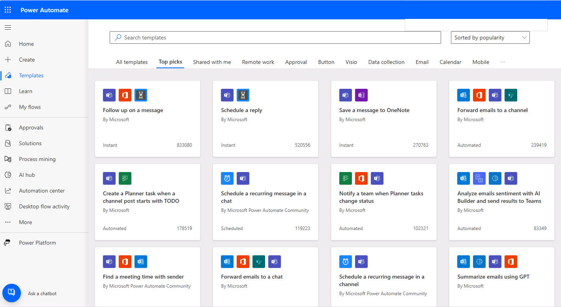Screen dimensions: 561x307
Task: Open the app launcher waffle icon
Action: (x=8, y=10)
